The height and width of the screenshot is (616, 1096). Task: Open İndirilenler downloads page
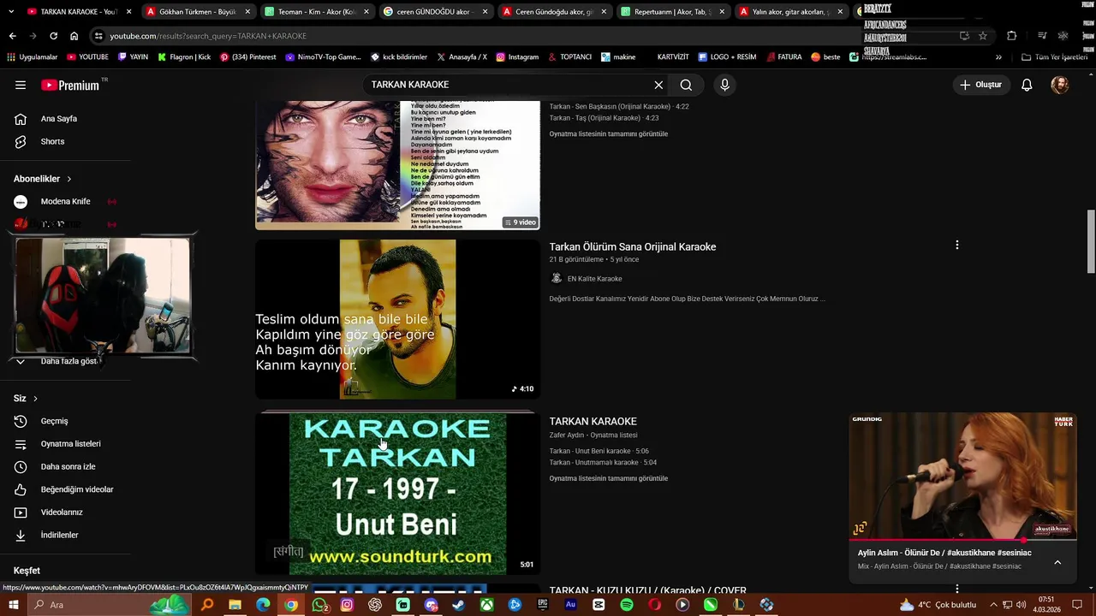(58, 535)
